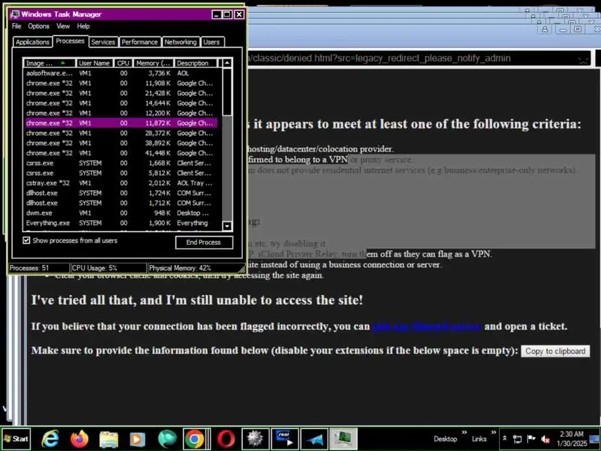
Task: Click the Chrome profile icon in title bar
Action: pyautogui.click(x=545, y=29)
